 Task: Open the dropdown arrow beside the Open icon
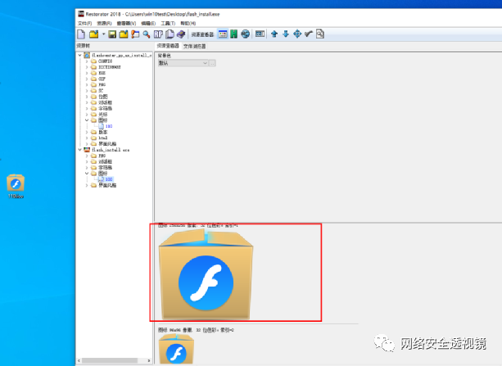103,34
